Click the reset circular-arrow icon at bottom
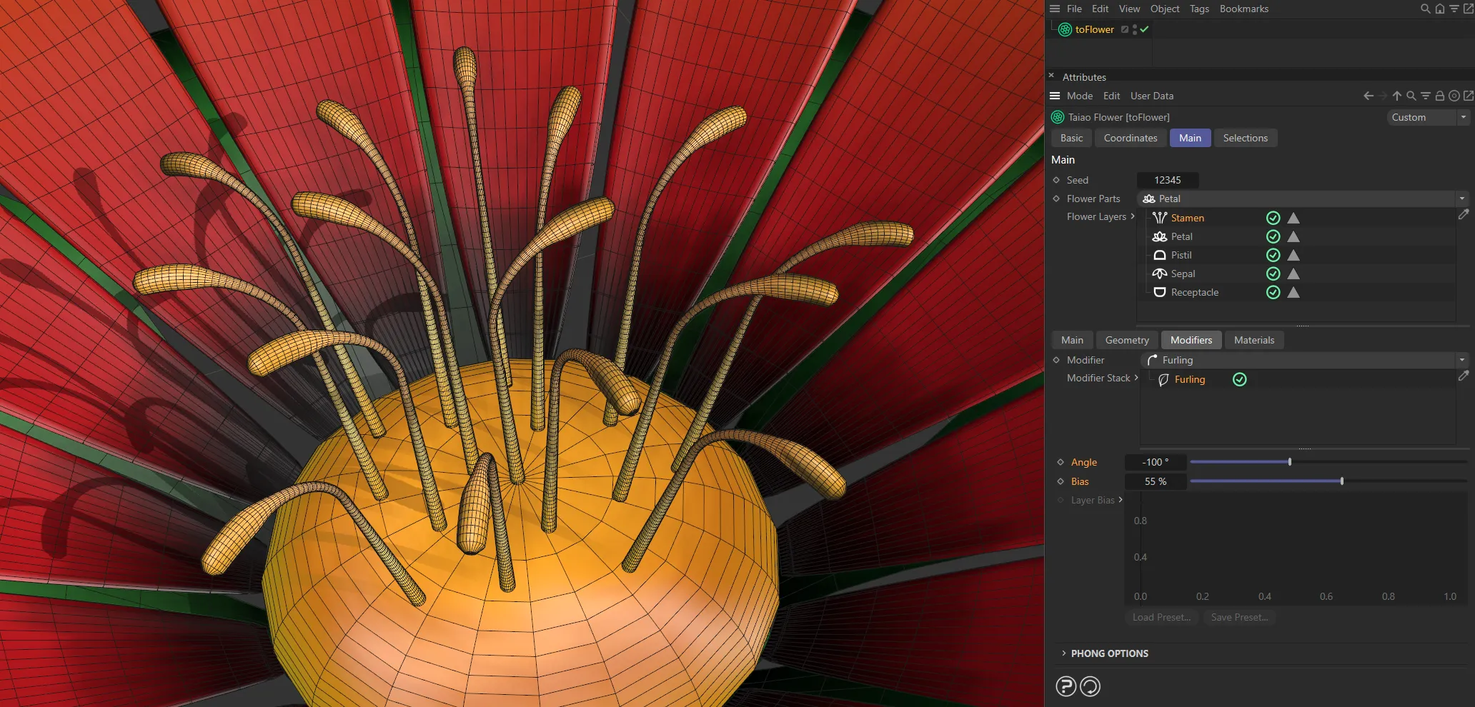 [1089, 686]
